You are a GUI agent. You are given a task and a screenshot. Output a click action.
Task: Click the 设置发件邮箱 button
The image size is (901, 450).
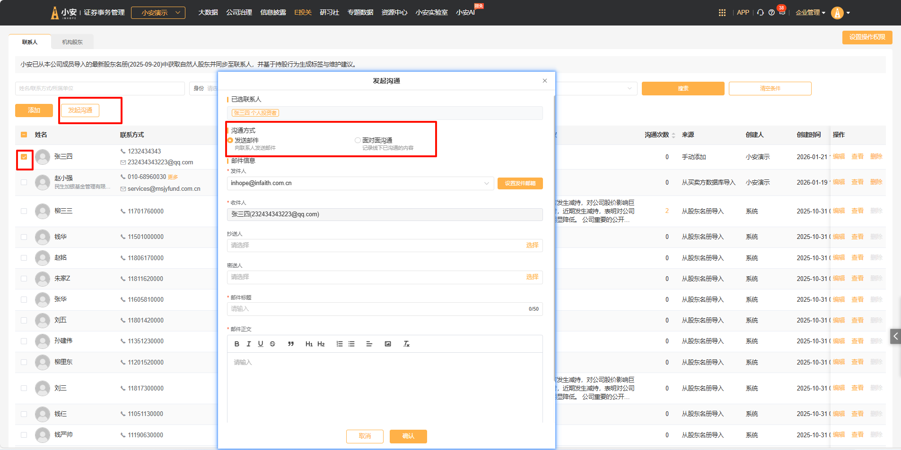(520, 183)
